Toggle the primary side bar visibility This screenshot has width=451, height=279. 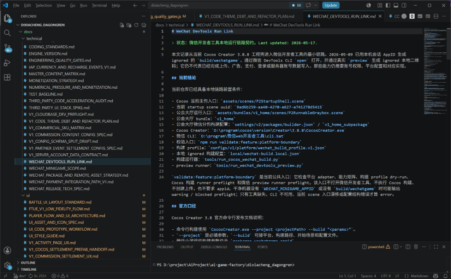point(388,5)
